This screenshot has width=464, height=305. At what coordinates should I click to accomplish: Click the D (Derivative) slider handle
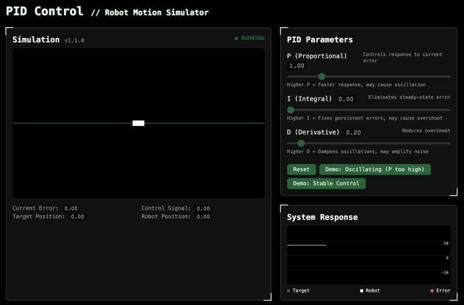(301, 143)
